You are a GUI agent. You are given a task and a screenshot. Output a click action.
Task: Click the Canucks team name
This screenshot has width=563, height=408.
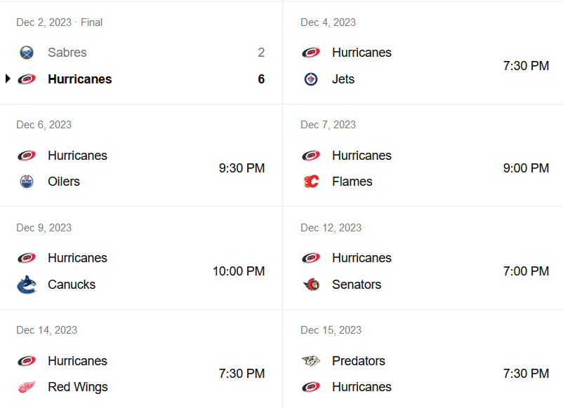[72, 285]
